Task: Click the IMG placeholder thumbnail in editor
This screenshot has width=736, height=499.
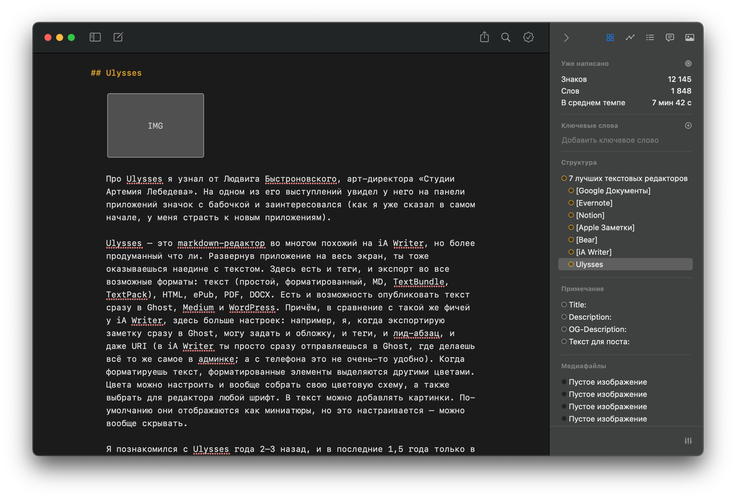Action: coord(156,125)
